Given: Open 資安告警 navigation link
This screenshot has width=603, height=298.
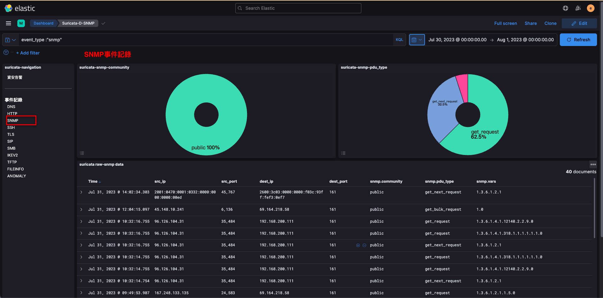Looking at the screenshot, I should point(15,77).
